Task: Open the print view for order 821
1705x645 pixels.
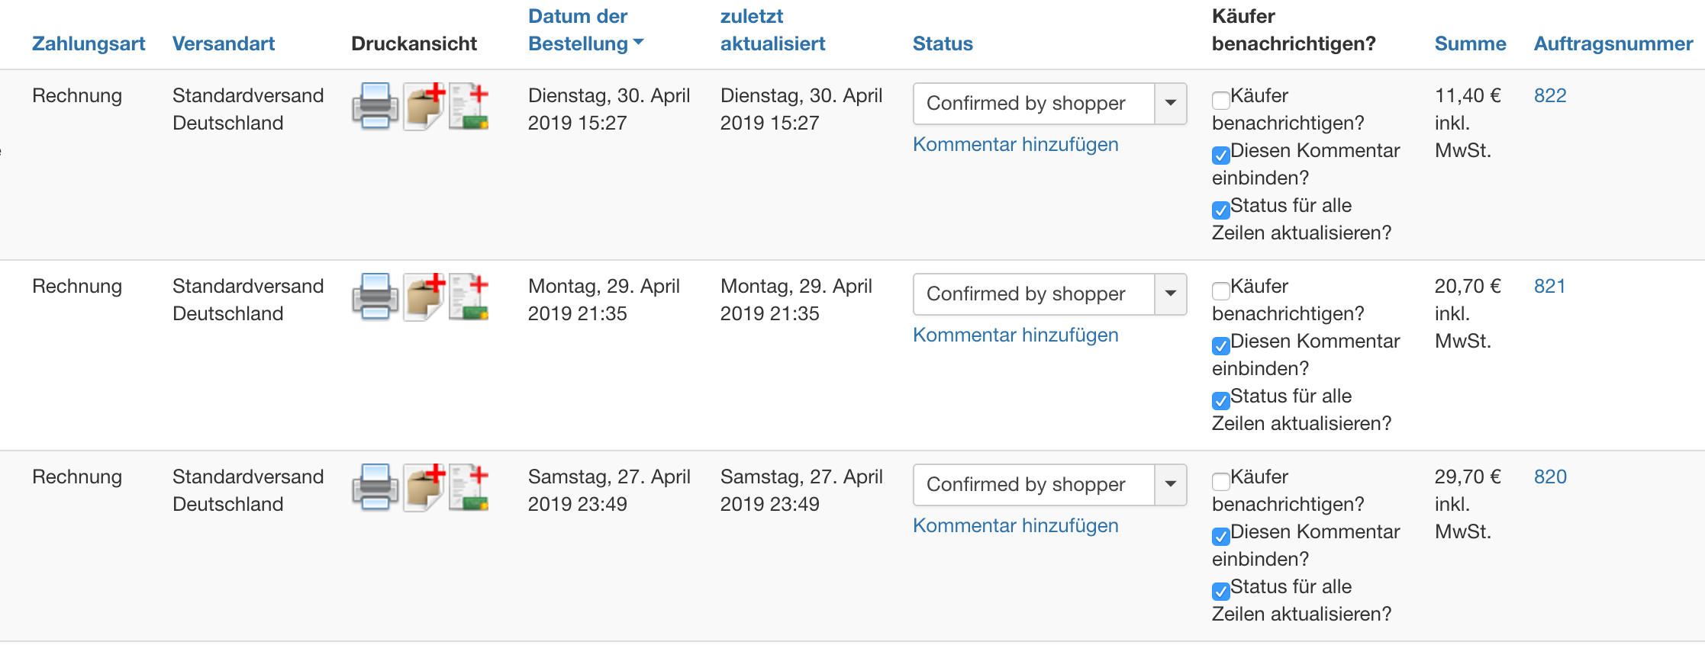Action: pos(375,297)
